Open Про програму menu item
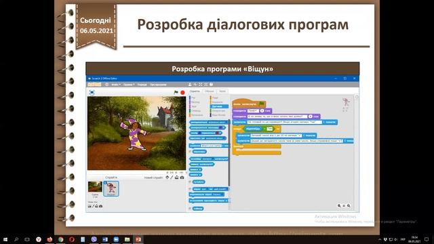The width and height of the screenshot is (434, 244). coord(158,85)
